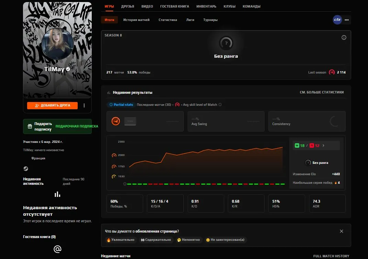Click the info icon beside the match result strip

click(x=125, y=184)
